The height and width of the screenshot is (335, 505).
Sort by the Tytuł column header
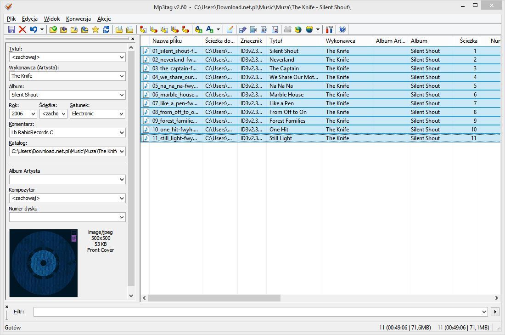coord(295,41)
